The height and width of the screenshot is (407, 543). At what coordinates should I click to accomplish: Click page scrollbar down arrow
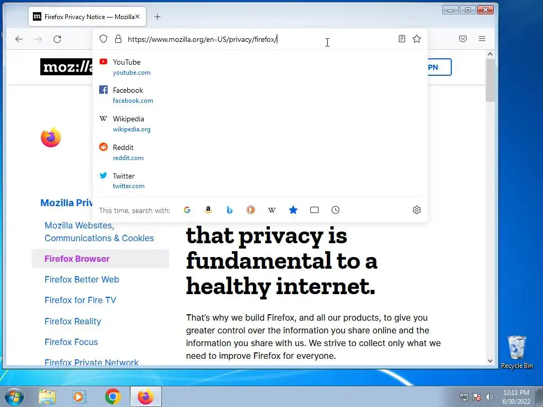point(490,360)
